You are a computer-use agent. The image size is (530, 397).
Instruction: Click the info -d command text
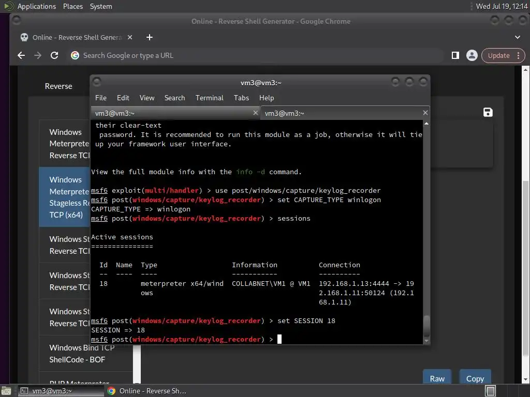[251, 172]
